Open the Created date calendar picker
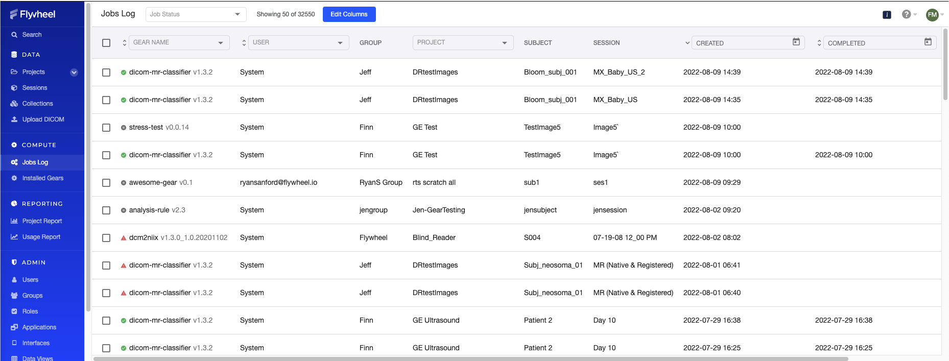Viewport: 949px width, 361px height. pos(796,42)
